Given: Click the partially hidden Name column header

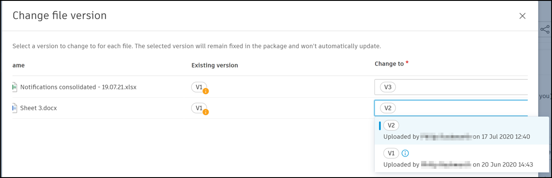Looking at the screenshot, I should (x=19, y=65).
